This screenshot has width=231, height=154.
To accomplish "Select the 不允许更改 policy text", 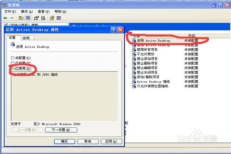I will tap(146, 54).
